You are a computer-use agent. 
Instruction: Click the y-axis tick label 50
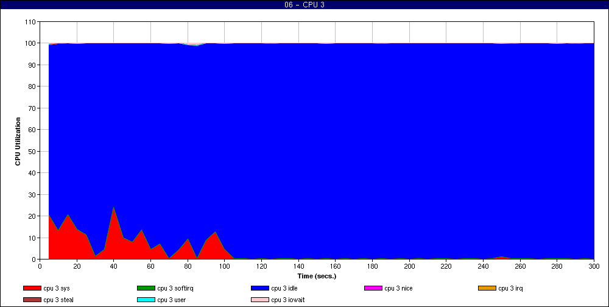33,151
